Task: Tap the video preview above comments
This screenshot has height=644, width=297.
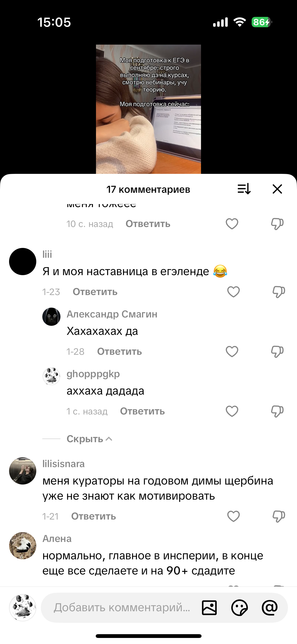Action: point(148,109)
